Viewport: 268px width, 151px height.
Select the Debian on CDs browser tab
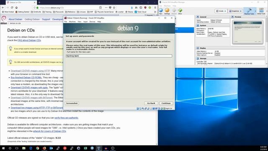[x=21, y=3]
